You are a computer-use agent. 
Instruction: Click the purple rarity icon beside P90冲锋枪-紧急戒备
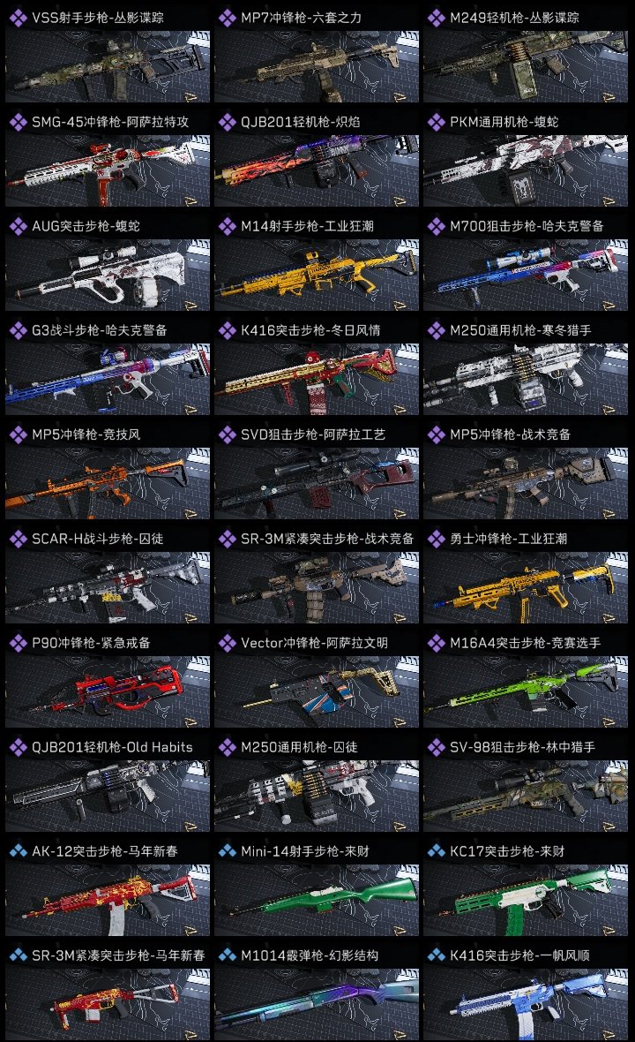coord(18,643)
